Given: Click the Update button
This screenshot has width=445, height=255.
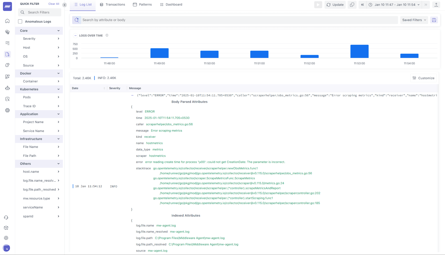Looking at the screenshot, I should tap(335, 4).
